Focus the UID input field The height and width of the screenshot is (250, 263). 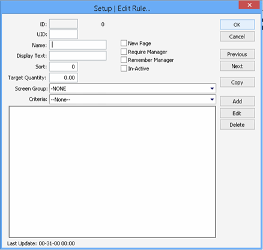[64, 34]
